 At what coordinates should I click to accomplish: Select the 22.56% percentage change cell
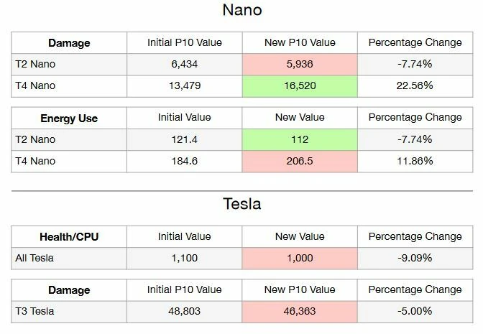coord(415,86)
